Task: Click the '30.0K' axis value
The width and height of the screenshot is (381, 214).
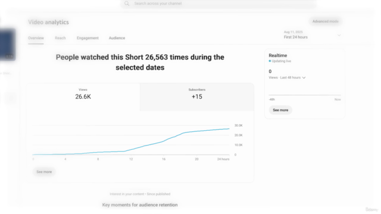Action: pyautogui.click(x=238, y=125)
